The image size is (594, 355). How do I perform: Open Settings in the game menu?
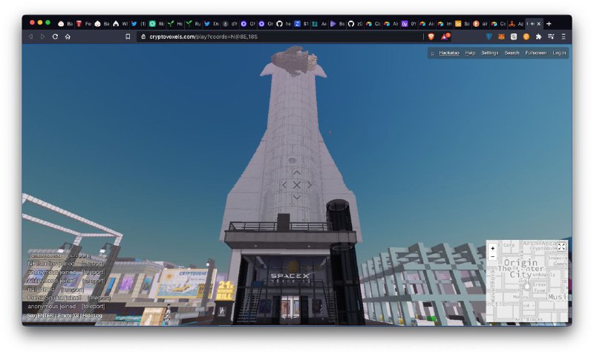tap(490, 53)
